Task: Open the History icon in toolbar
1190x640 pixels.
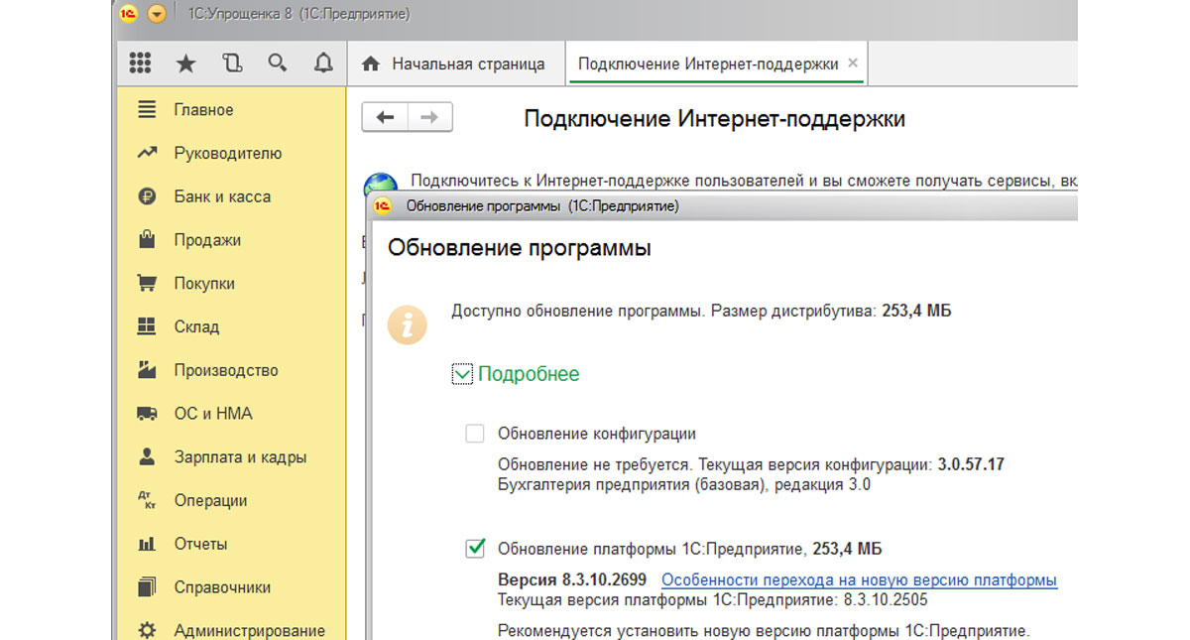Action: [x=232, y=64]
